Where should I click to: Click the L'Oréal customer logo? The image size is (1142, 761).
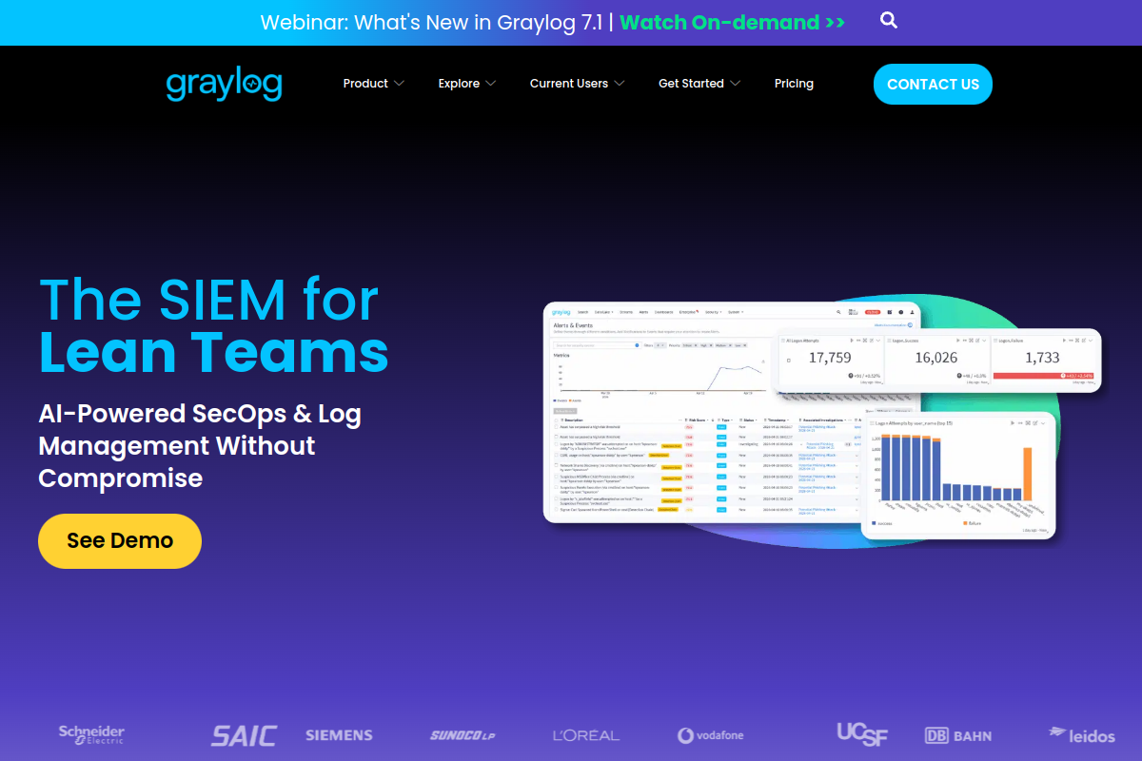click(x=586, y=735)
